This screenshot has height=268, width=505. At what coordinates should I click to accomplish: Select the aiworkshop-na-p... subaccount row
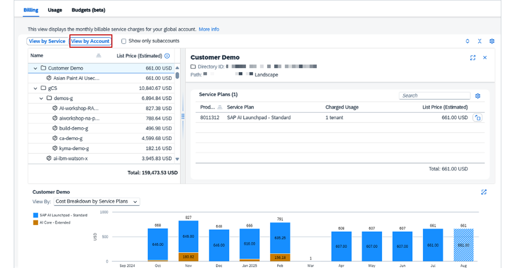point(101,118)
